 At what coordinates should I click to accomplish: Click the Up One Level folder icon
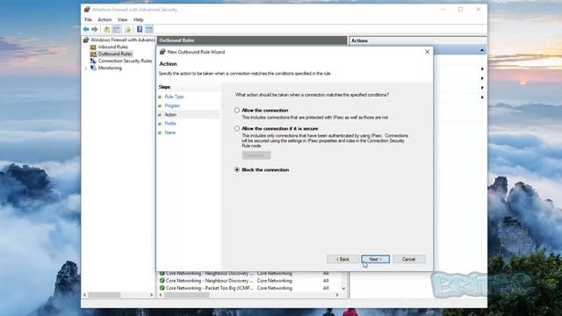[107, 29]
